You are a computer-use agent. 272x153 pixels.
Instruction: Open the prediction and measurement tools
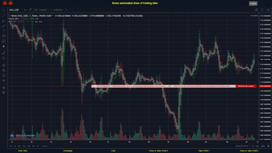click(4, 41)
